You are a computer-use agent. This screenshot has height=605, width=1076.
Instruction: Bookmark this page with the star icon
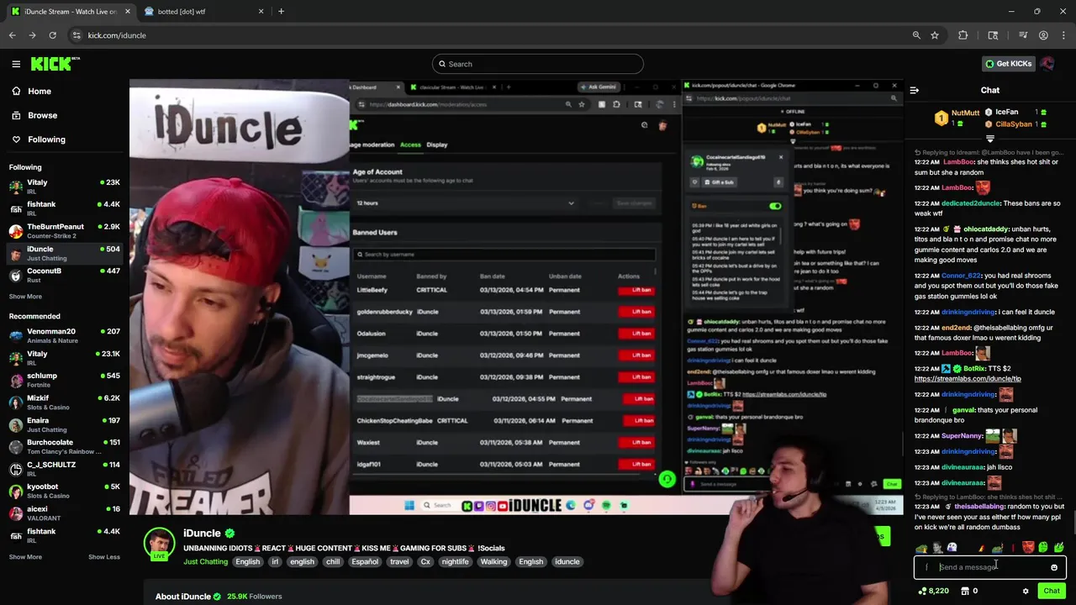coord(935,35)
